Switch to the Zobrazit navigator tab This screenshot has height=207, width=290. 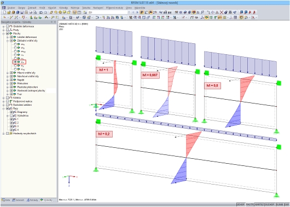[x=18, y=200]
